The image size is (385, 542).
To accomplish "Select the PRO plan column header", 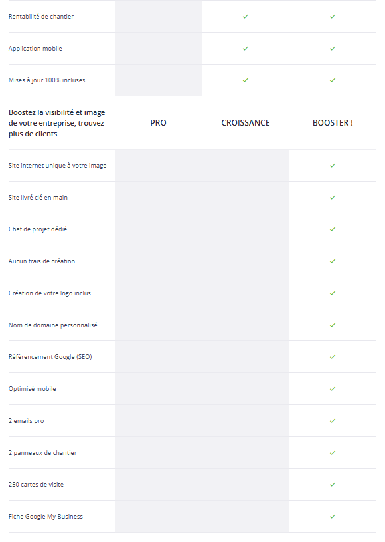I will pos(159,123).
